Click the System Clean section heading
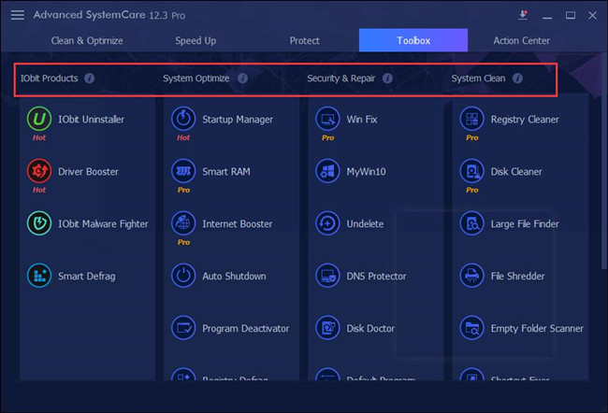Image resolution: width=608 pixels, height=413 pixels. 478,78
